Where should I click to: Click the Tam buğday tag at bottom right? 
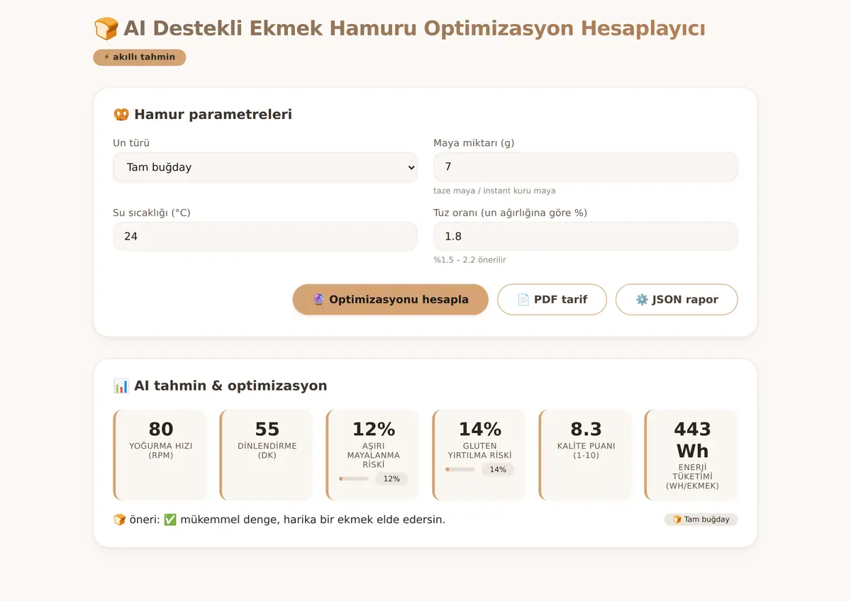coord(701,519)
